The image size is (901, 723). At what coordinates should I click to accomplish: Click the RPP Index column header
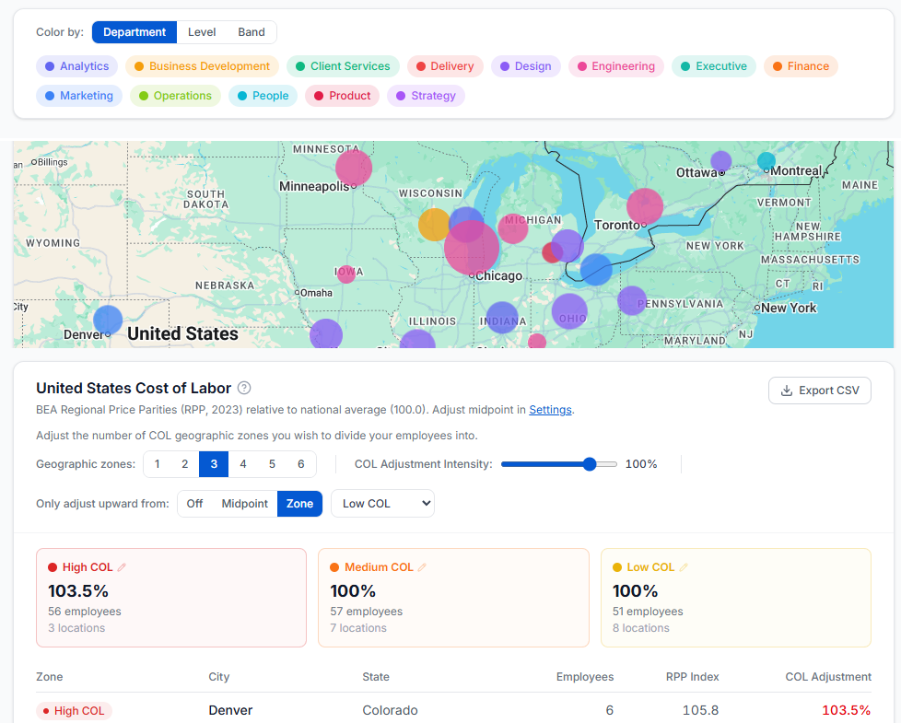tap(693, 676)
